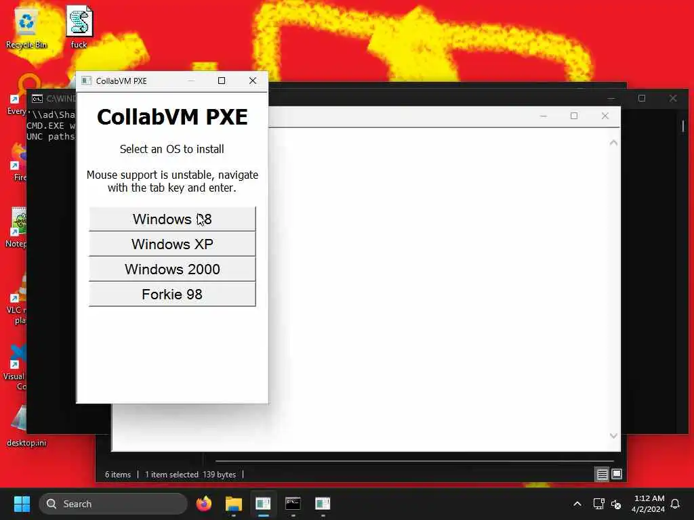Click the 'CollabVM PXE' heading text
Image resolution: width=694 pixels, height=520 pixels.
coord(172,116)
